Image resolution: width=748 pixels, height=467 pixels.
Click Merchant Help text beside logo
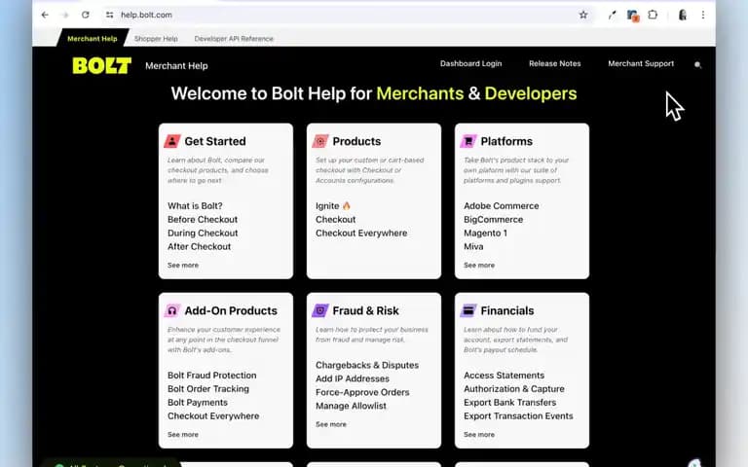coord(176,66)
